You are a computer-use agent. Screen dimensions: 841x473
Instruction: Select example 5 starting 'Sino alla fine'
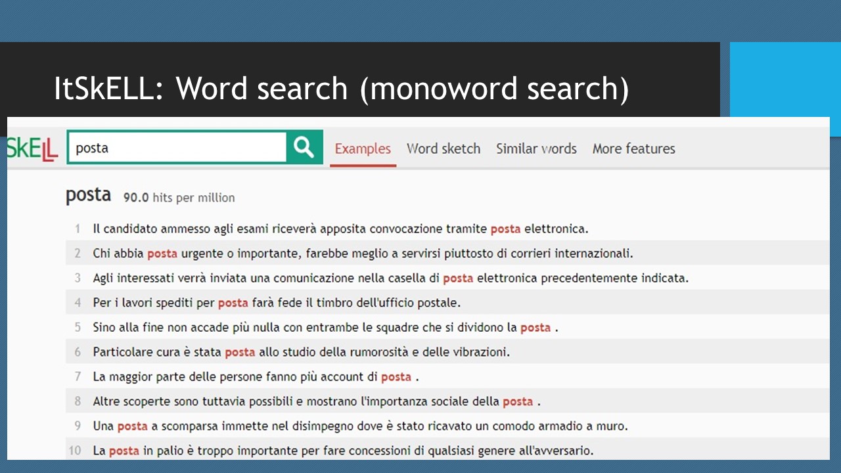325,327
